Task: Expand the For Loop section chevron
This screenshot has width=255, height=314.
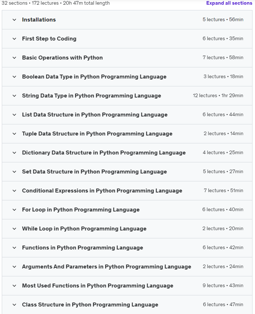Action: (x=14, y=210)
